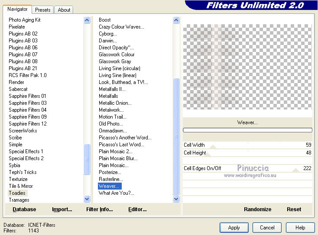318x235 pixels.
Task: Select the Sabercat category
Action: (x=18, y=89)
